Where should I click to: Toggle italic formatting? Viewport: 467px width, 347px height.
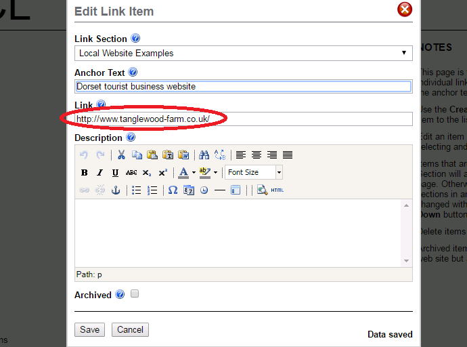(99, 172)
